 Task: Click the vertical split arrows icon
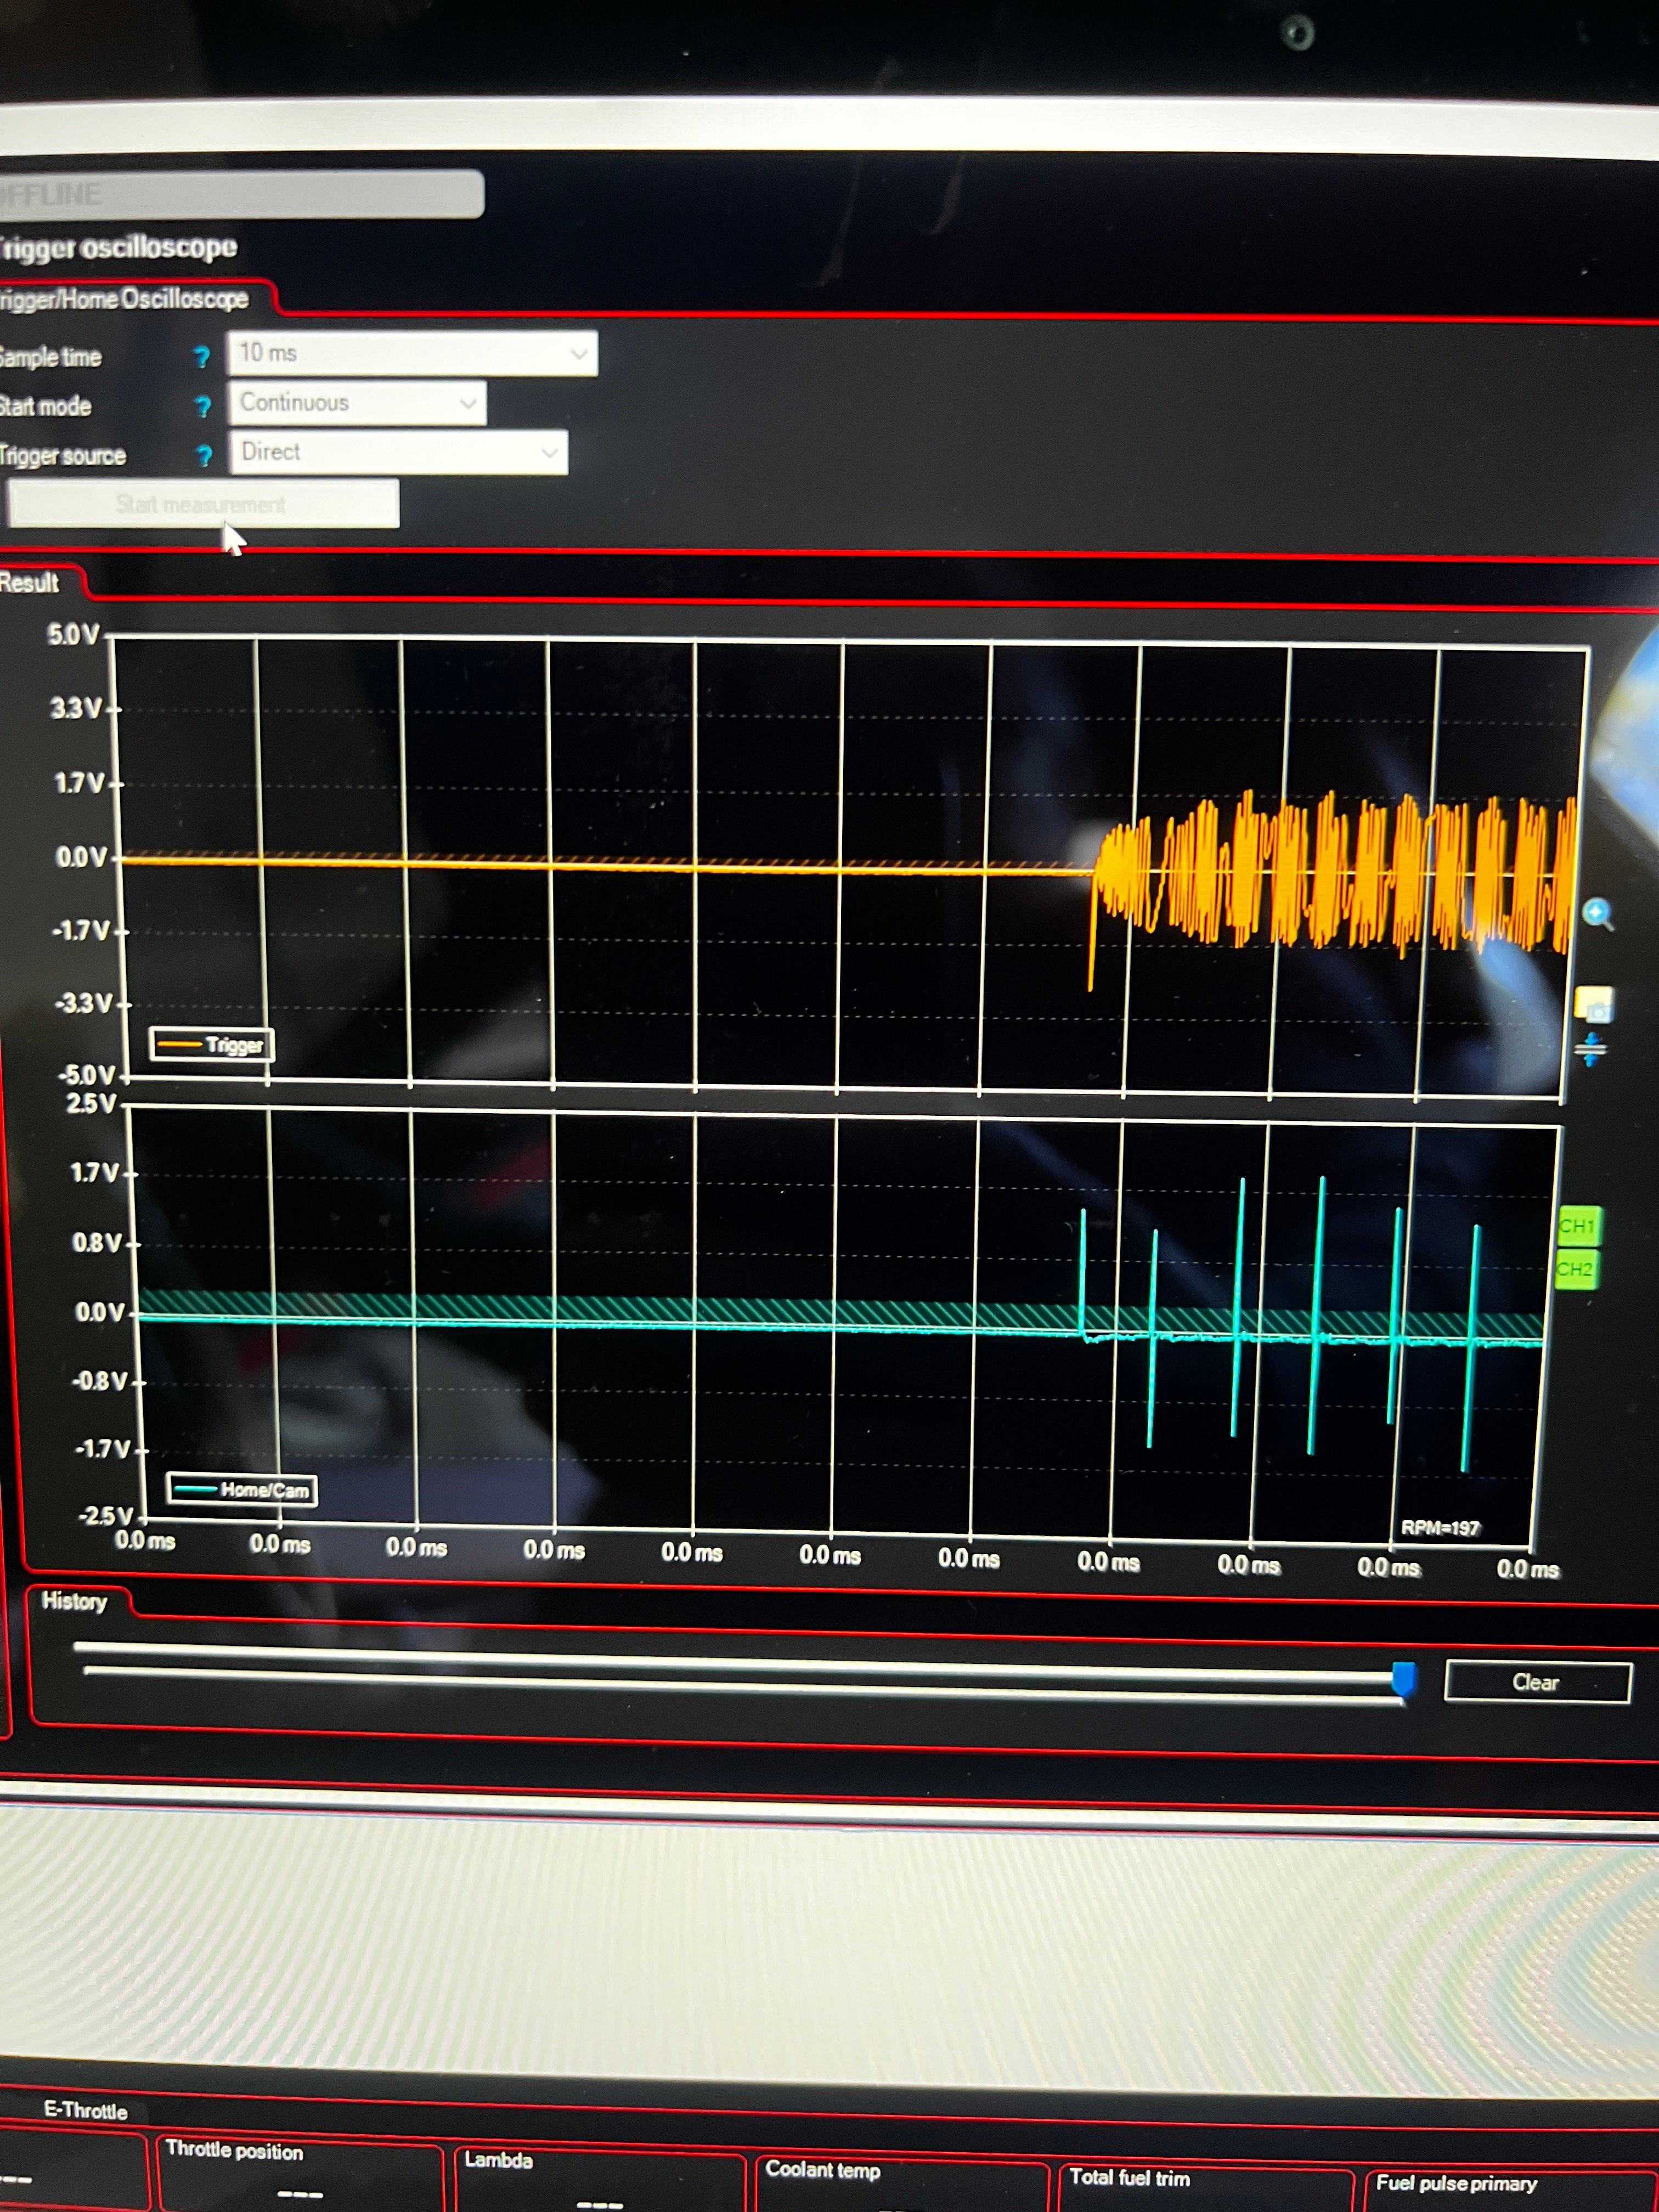(x=1590, y=1049)
